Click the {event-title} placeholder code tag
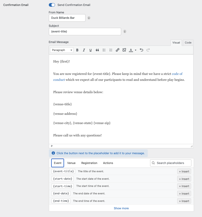The width and height of the screenshot is (202, 217). tap(64, 171)
